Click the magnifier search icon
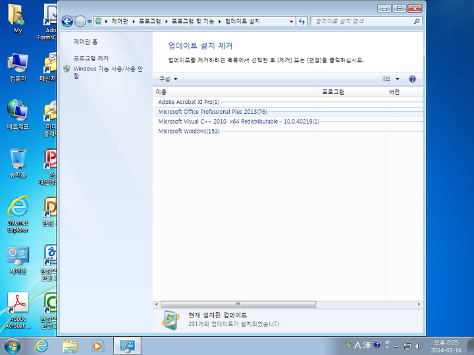The height and width of the screenshot is (355, 474). coord(417,22)
